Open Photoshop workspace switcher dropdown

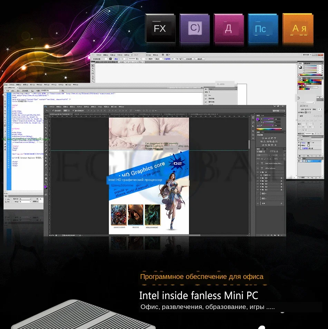[x=279, y=111]
